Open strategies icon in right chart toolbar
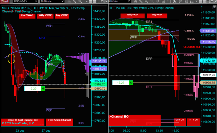The image size is (217, 133). (180, 1)
